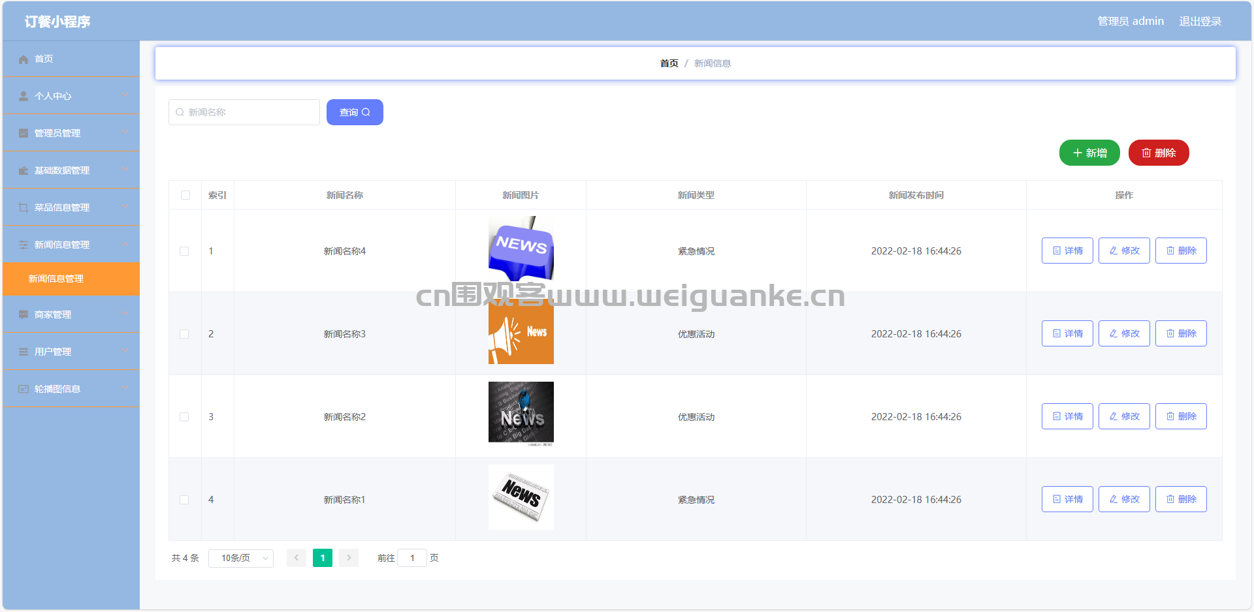1254x612 pixels.
Task: Open the dark News thumbnail for 新闻名称2
Action: pos(521,414)
